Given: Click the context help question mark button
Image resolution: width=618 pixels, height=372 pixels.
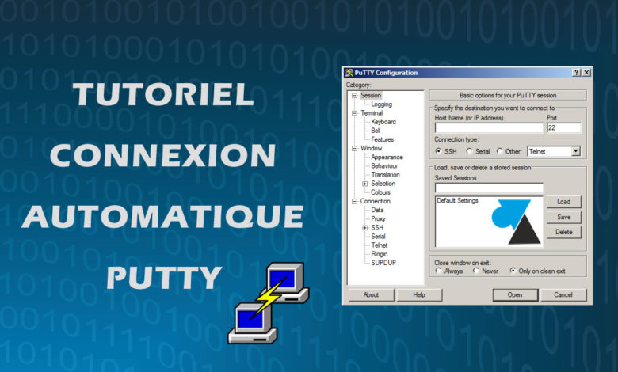Looking at the screenshot, I should [x=577, y=73].
